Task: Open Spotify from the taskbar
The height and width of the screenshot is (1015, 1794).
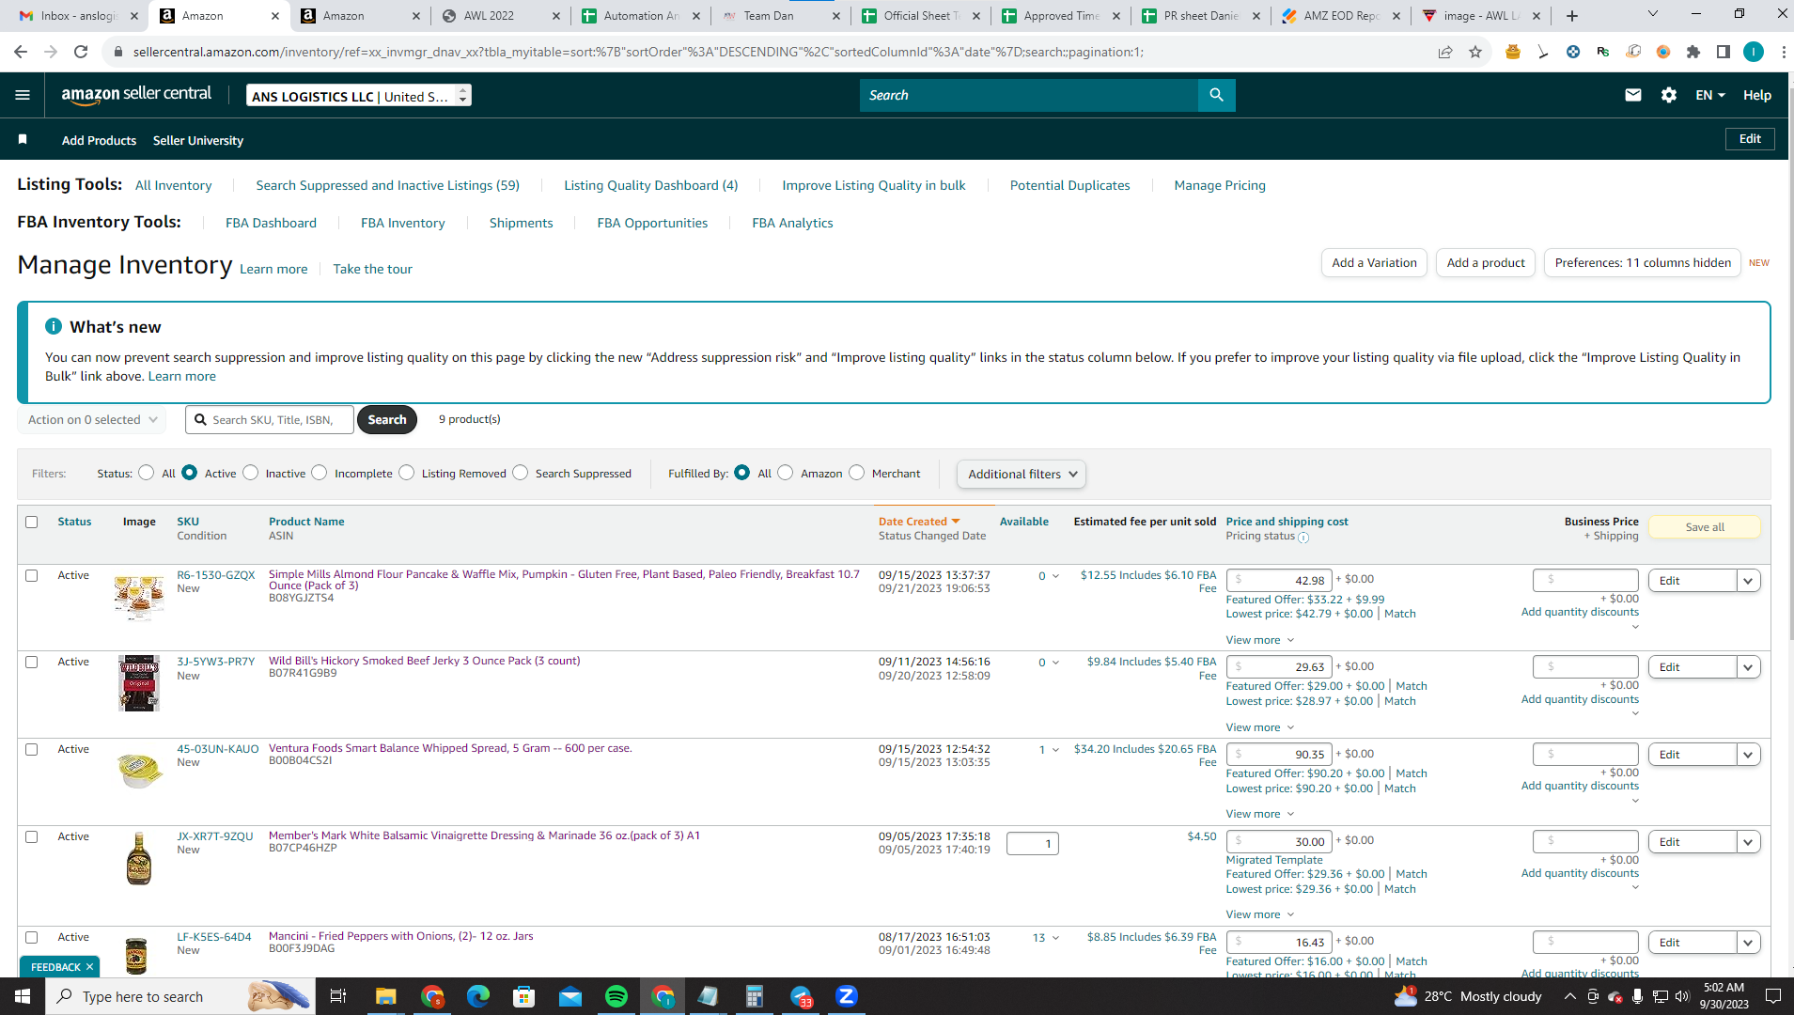Action: [x=616, y=996]
